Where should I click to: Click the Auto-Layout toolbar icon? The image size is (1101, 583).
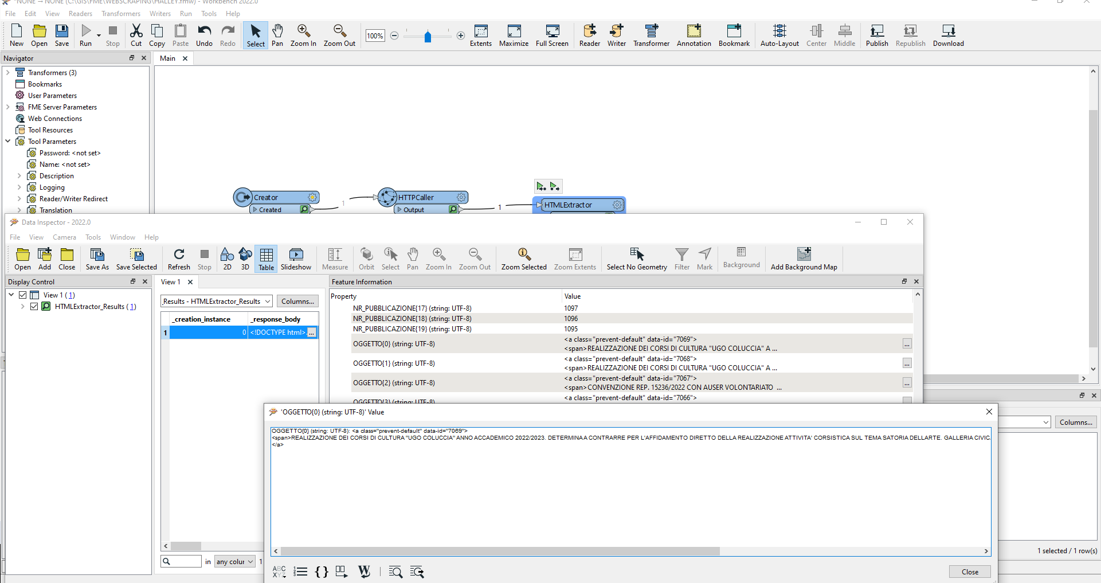pyautogui.click(x=779, y=36)
